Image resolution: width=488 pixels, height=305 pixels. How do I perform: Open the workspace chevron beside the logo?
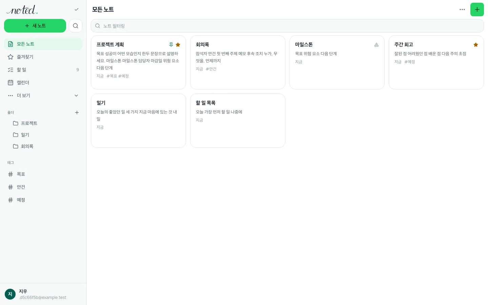tap(77, 9)
